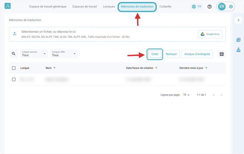Expand the Lignes par page dropdown
244x154 pixels.
[x=187, y=95]
